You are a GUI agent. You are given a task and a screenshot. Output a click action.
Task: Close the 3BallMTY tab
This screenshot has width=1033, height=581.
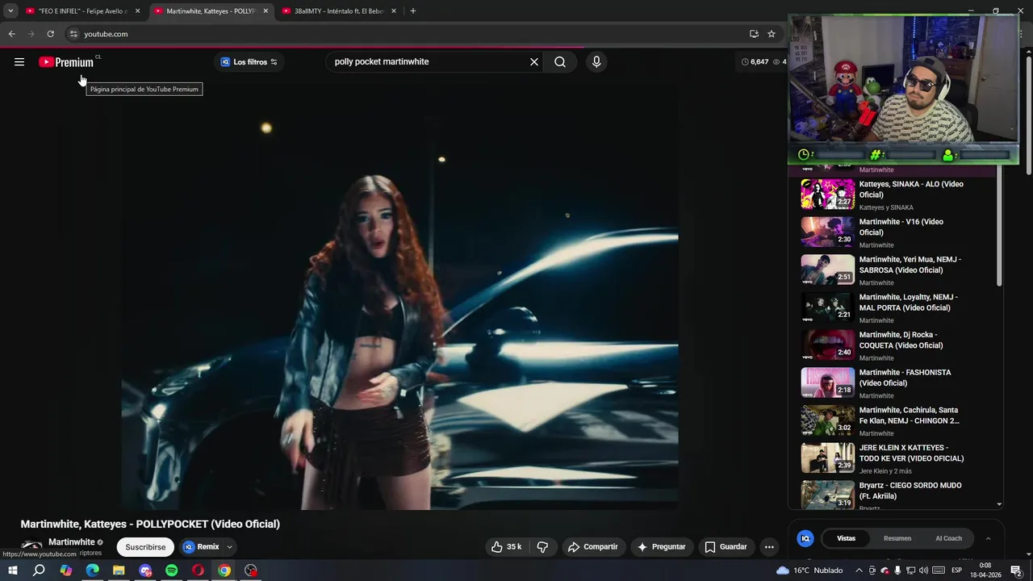click(394, 11)
